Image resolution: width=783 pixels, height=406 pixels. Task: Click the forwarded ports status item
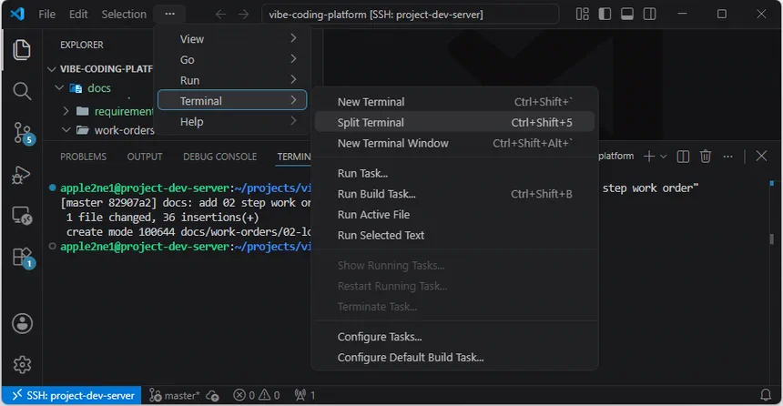(x=305, y=395)
